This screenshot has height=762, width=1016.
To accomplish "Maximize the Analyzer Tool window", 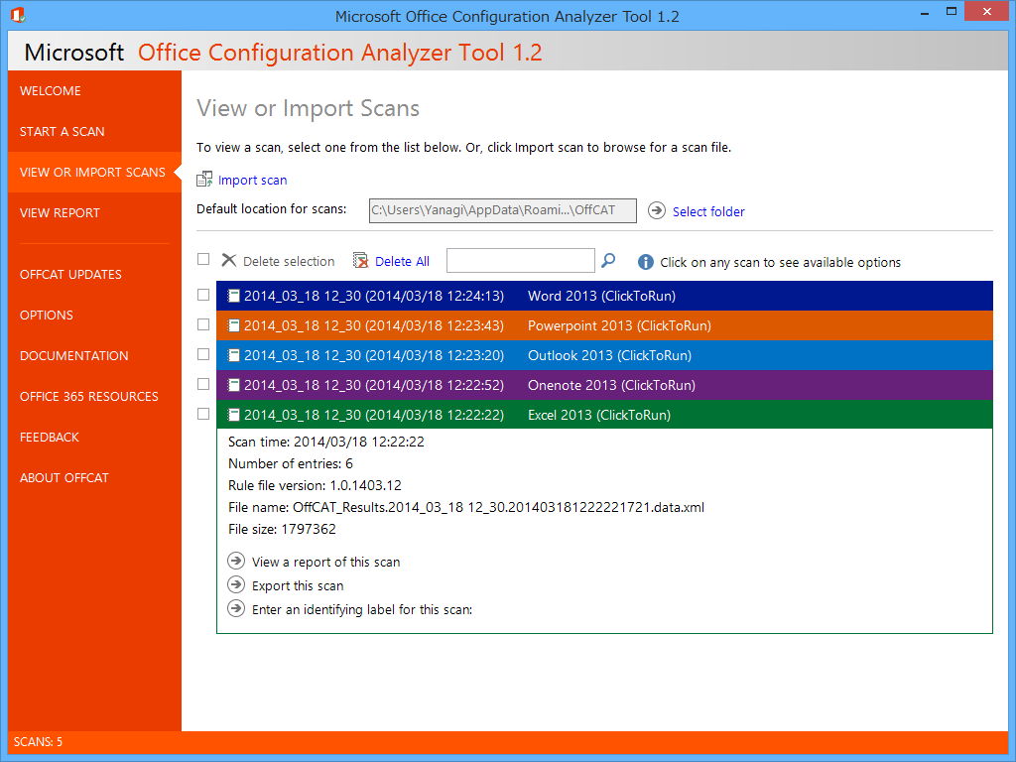I will [x=952, y=12].
